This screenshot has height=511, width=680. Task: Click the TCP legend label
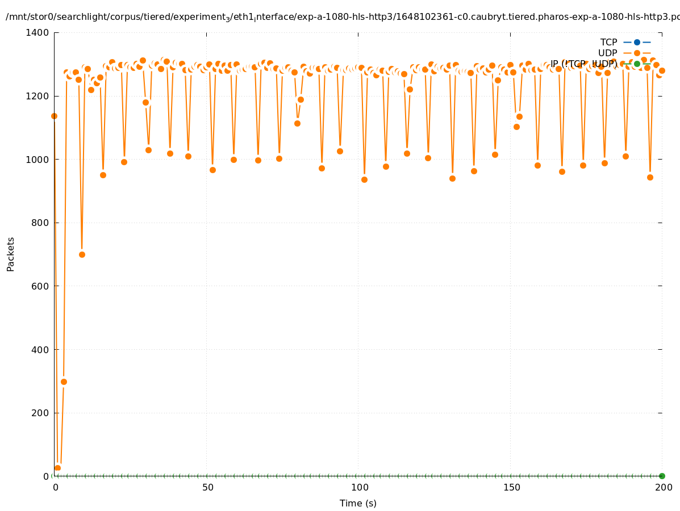click(608, 42)
